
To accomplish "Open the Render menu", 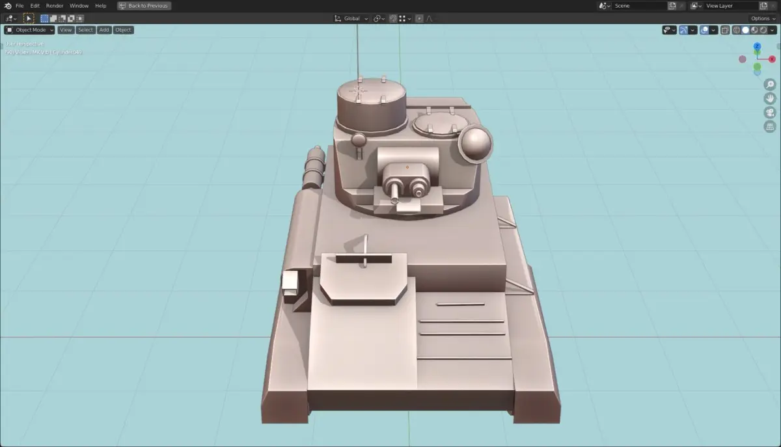I will (x=55, y=5).
